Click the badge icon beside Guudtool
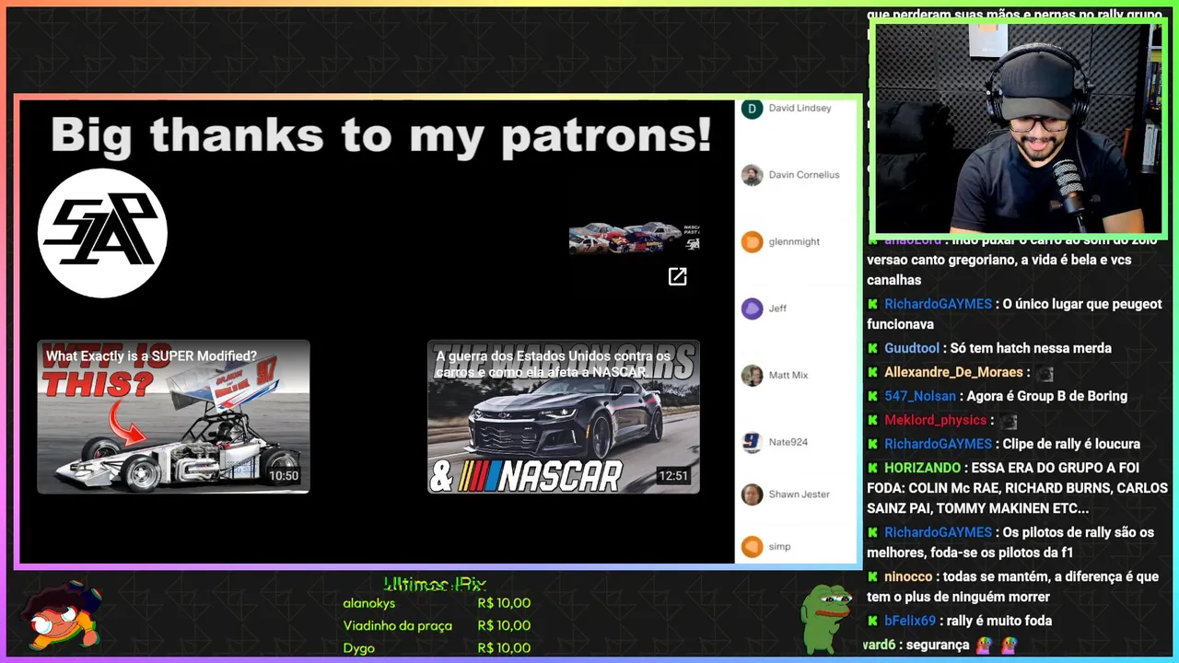This screenshot has height=663, width=1179. (x=872, y=348)
